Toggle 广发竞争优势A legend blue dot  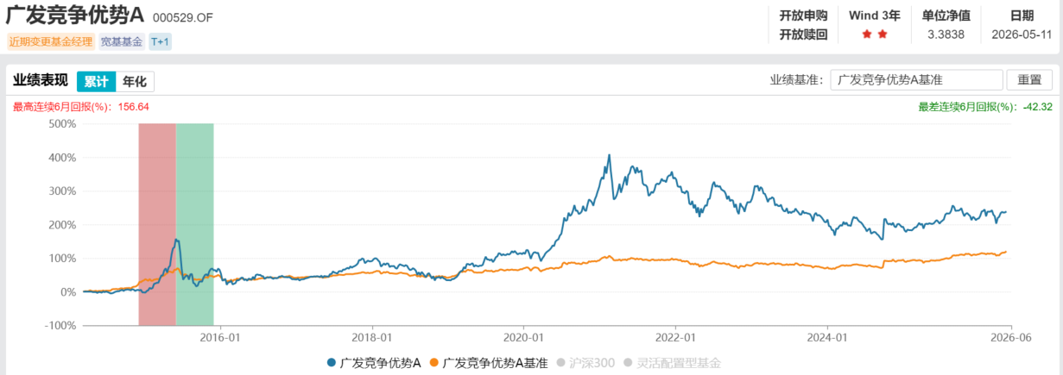pos(332,364)
